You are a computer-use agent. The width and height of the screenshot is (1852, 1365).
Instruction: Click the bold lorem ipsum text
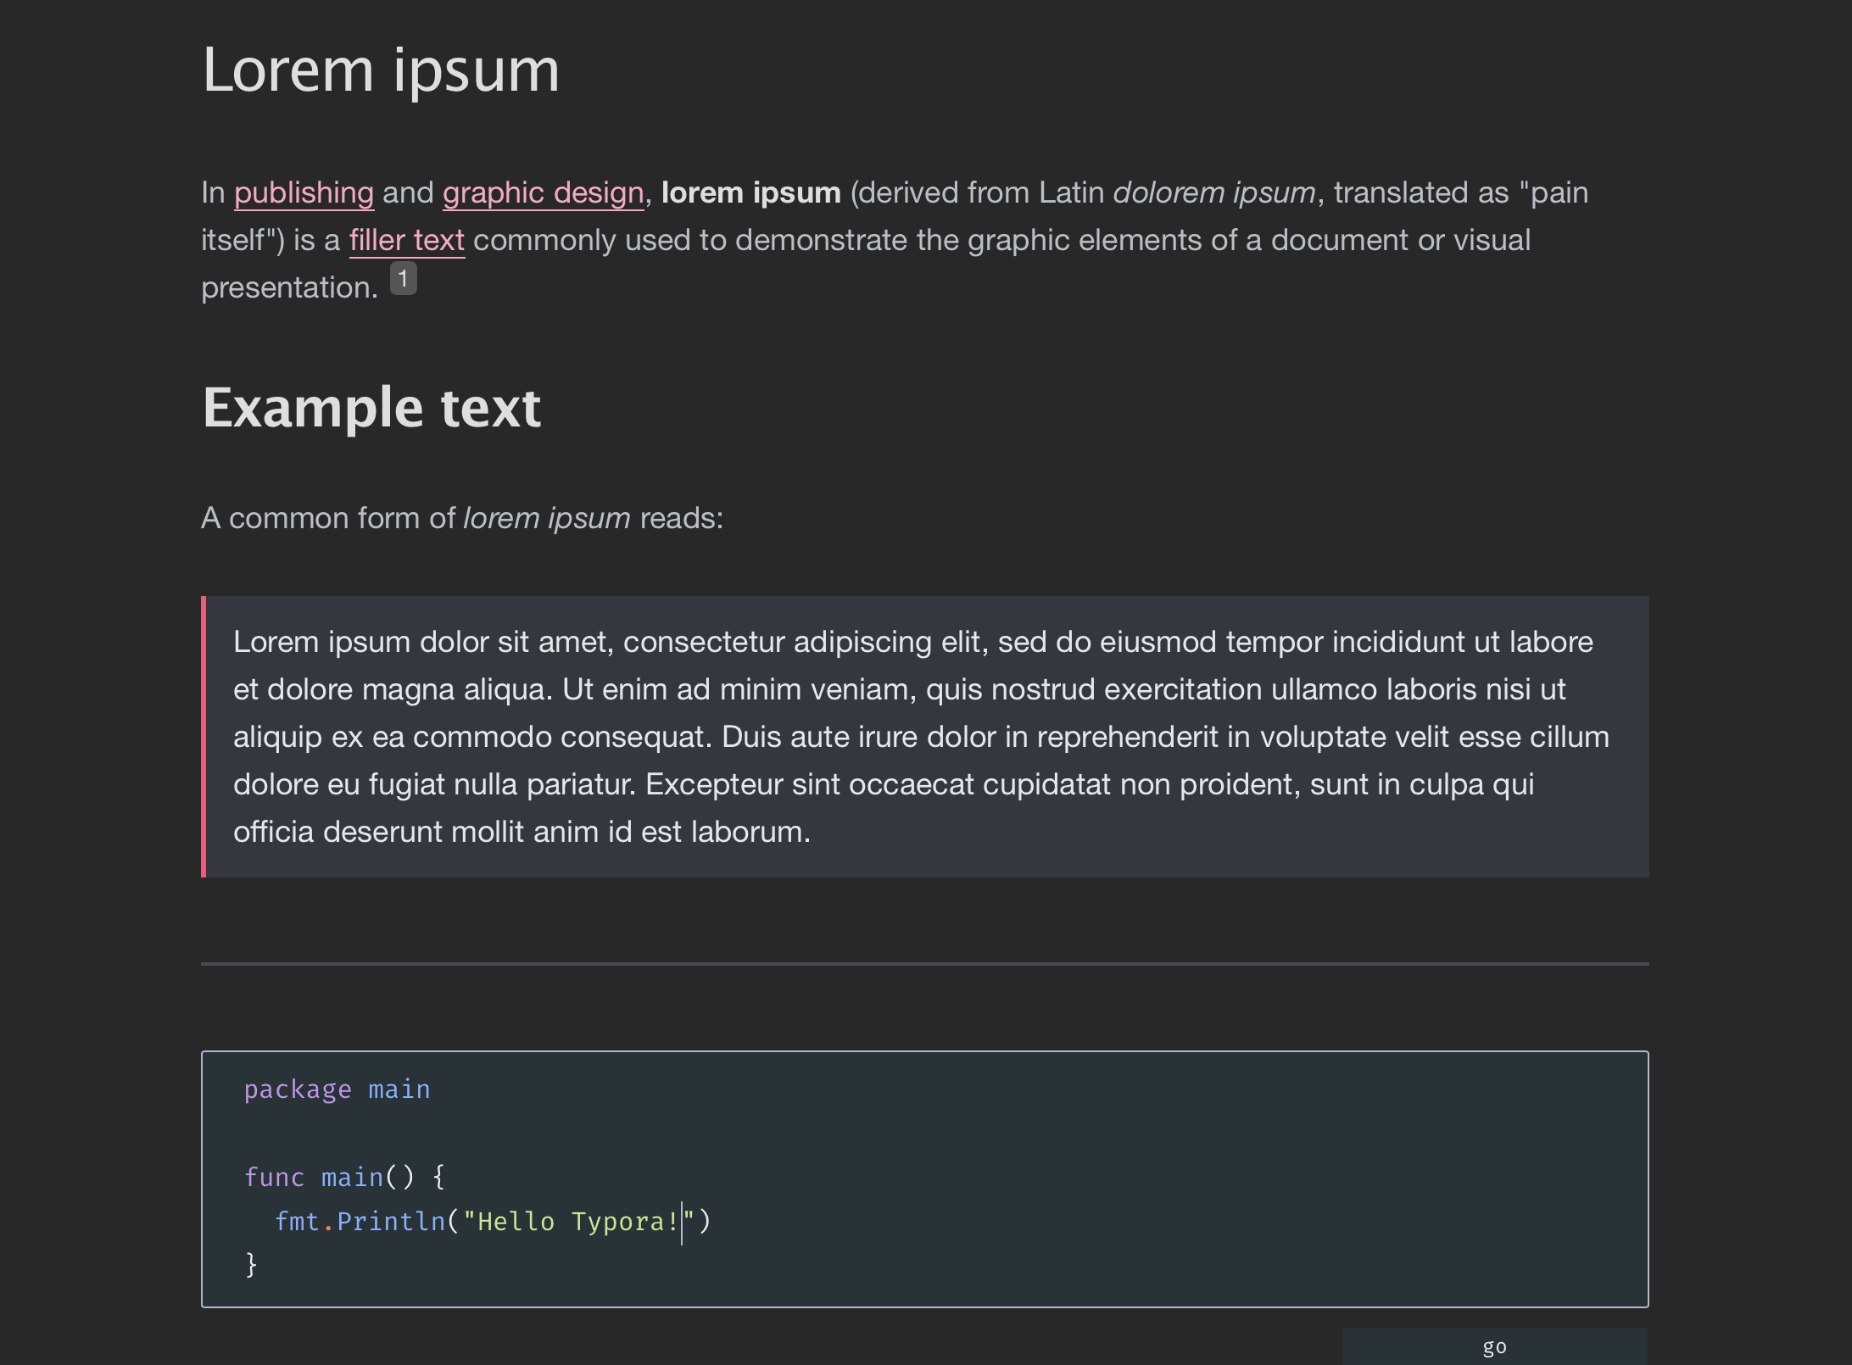click(750, 193)
